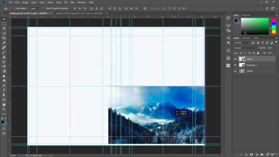
Task: Open the extra tools ellipsis menu
Action: pyautogui.click(x=4, y=114)
